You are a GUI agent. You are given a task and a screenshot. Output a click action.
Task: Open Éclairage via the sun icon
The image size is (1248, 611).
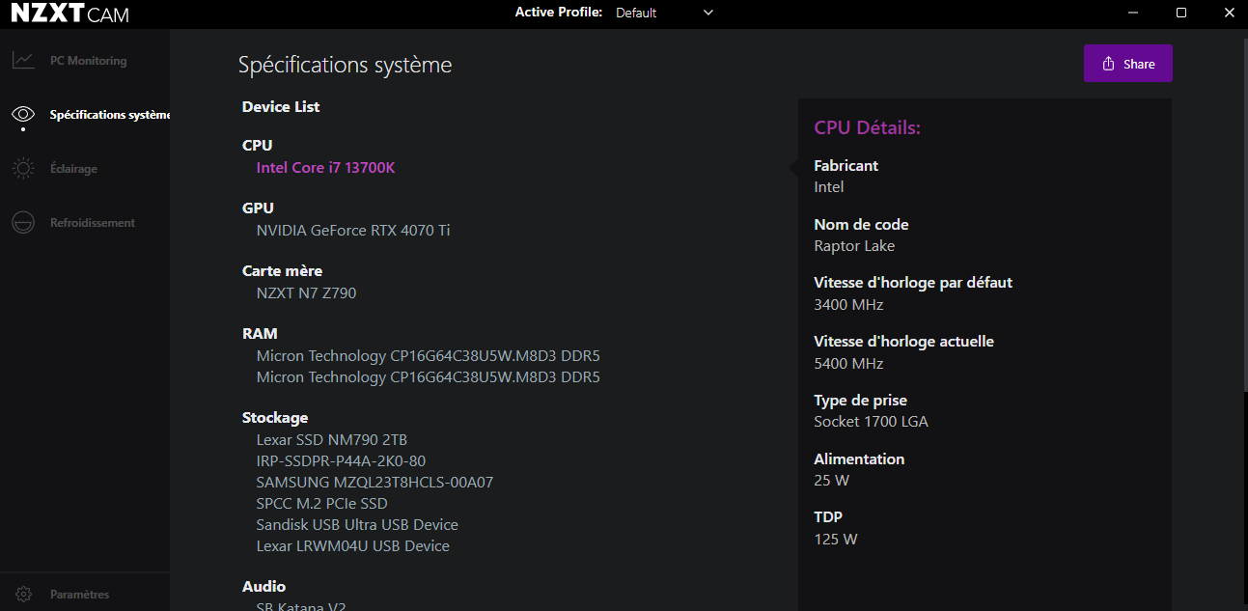point(23,169)
